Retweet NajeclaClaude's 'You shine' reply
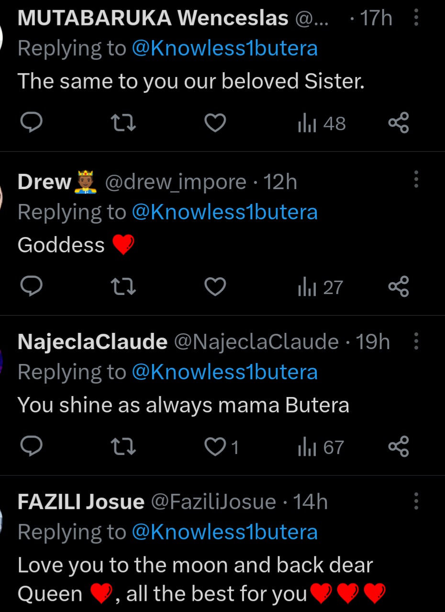Image resolution: width=445 pixels, height=612 pixels. coord(123,447)
